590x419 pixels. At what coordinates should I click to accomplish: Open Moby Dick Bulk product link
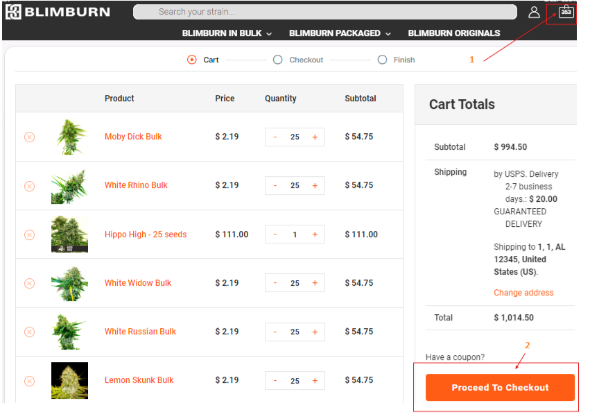point(133,137)
